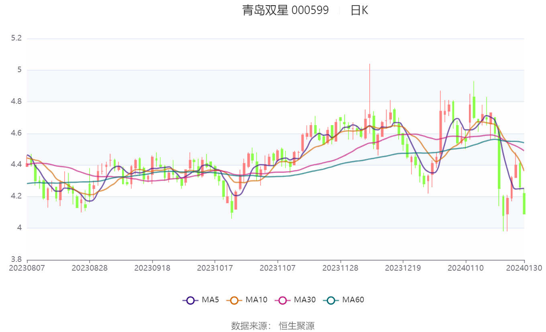Click the x-axis date label 20230828
This screenshot has height=332, width=546.
point(90,268)
